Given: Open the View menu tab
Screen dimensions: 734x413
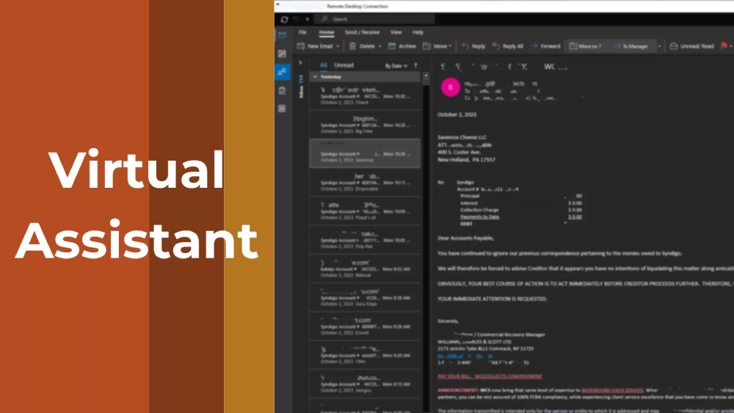Looking at the screenshot, I should coord(396,32).
